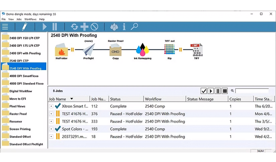Select the Rip workflow node
This screenshot has width=276, height=162.
(x=169, y=49)
